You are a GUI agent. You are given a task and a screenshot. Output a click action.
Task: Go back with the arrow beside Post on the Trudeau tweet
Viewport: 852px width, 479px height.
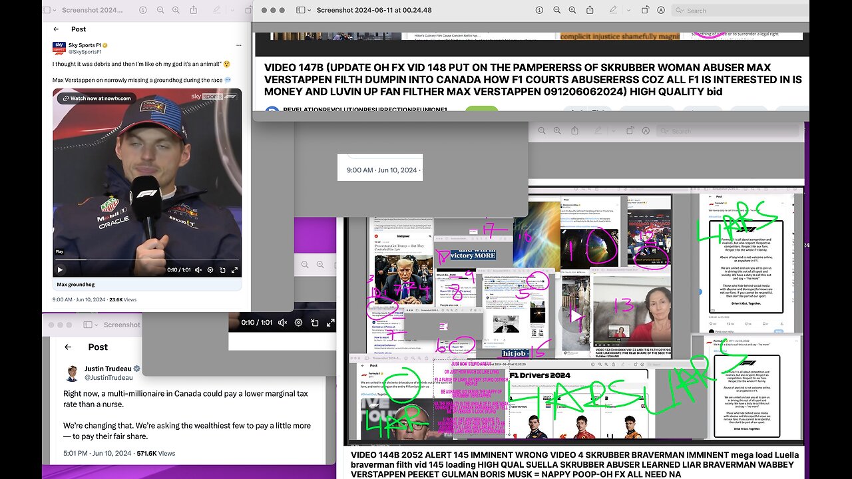click(67, 347)
